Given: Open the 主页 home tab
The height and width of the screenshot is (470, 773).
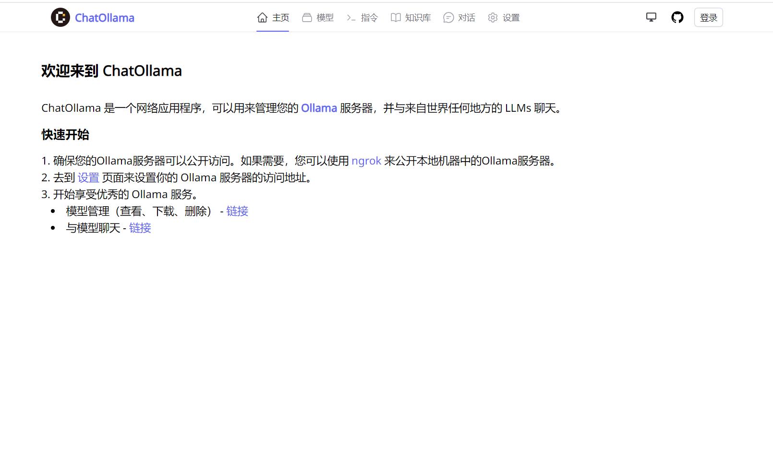Looking at the screenshot, I should pos(273,18).
